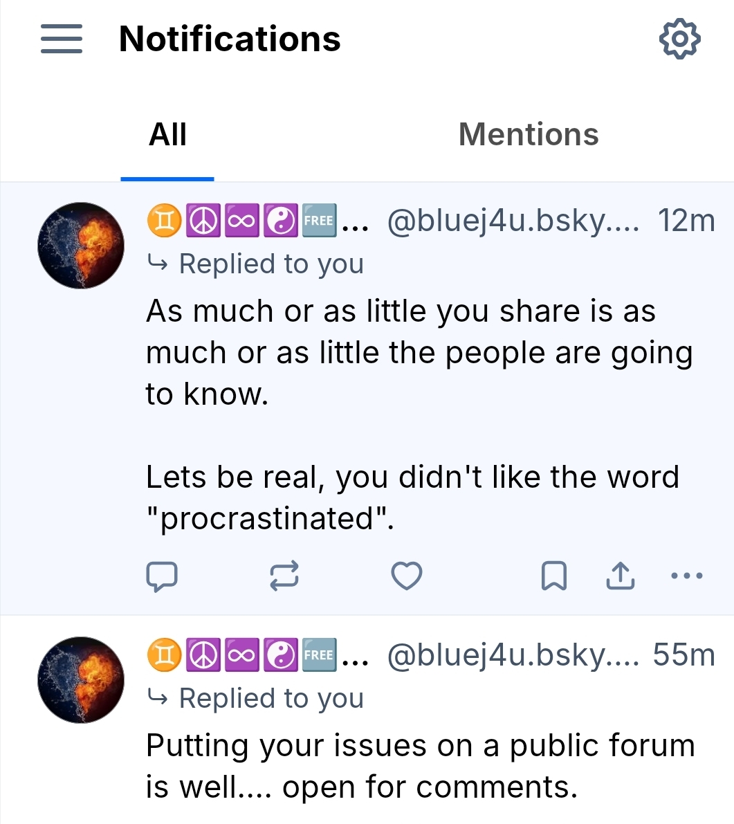Open avatar of the 55m reply author
Viewport: 734px width, 824px height.
click(x=81, y=680)
